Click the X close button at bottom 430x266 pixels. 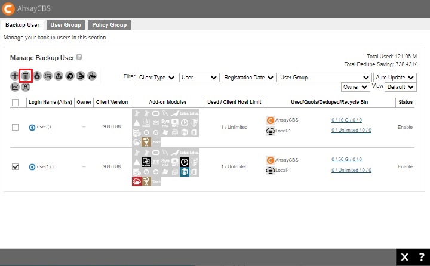pyautogui.click(x=405, y=257)
